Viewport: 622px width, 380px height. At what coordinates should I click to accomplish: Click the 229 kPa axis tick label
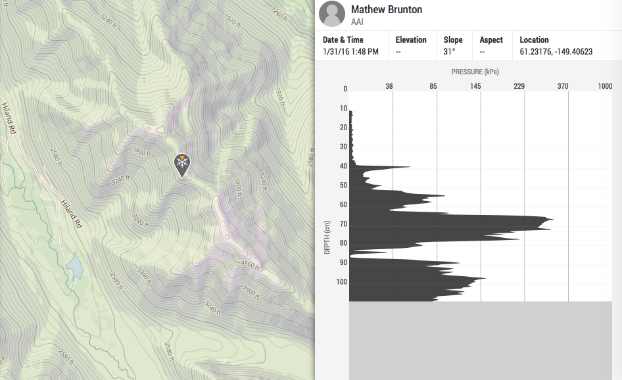[x=519, y=86]
